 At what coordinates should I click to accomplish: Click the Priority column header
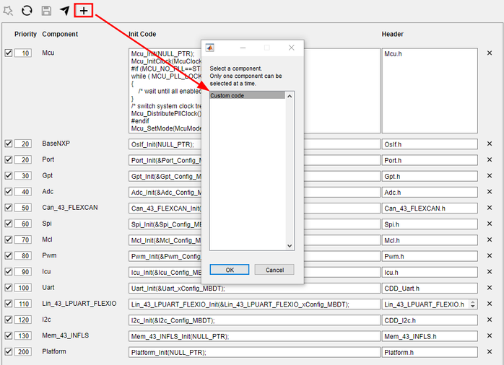click(25, 34)
